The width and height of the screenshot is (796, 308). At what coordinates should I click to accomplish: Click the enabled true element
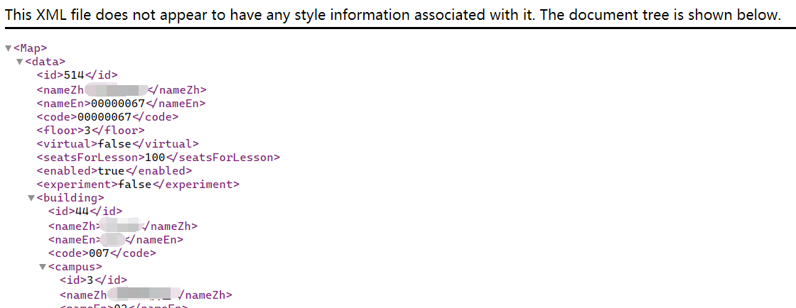coord(114,171)
